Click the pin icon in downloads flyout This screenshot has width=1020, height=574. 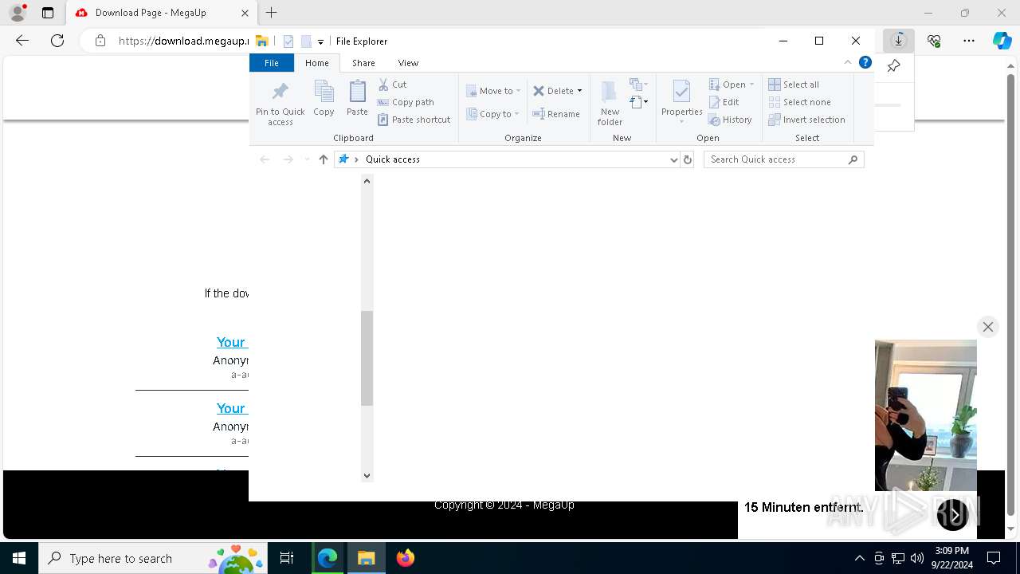pyautogui.click(x=894, y=66)
